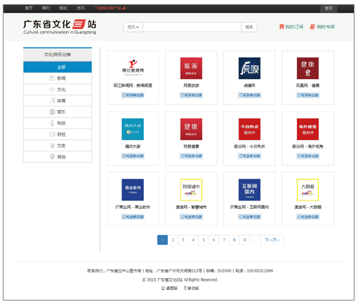Click 订阅至移动端 under 速途网 - 智慧城市
The image size is (358, 304).
click(x=191, y=217)
